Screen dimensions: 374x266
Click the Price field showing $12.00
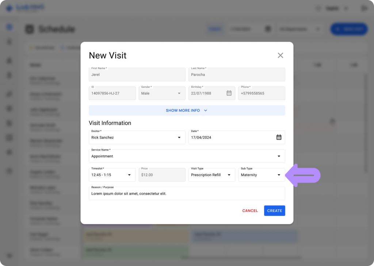(162, 175)
